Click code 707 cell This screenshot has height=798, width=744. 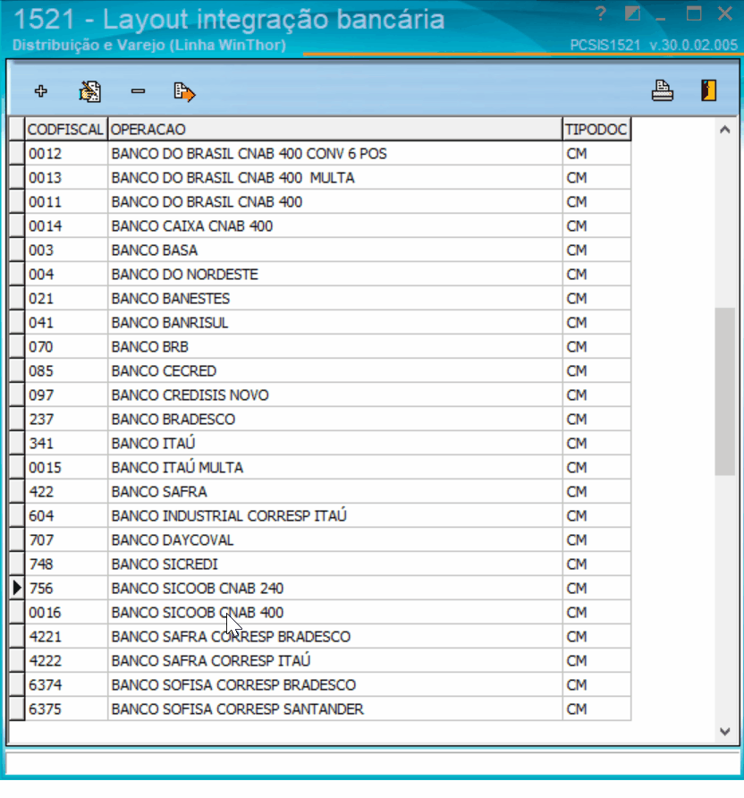[66, 540]
